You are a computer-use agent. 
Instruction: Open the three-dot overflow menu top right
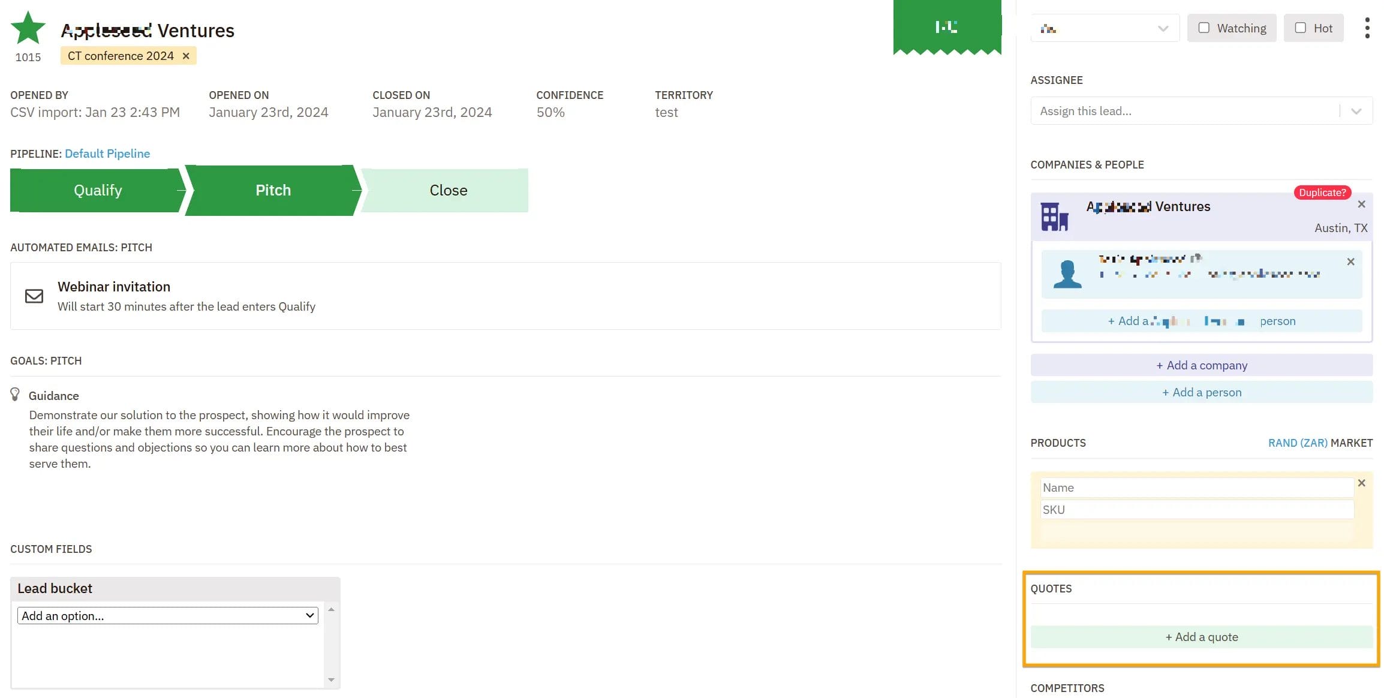pyautogui.click(x=1367, y=28)
